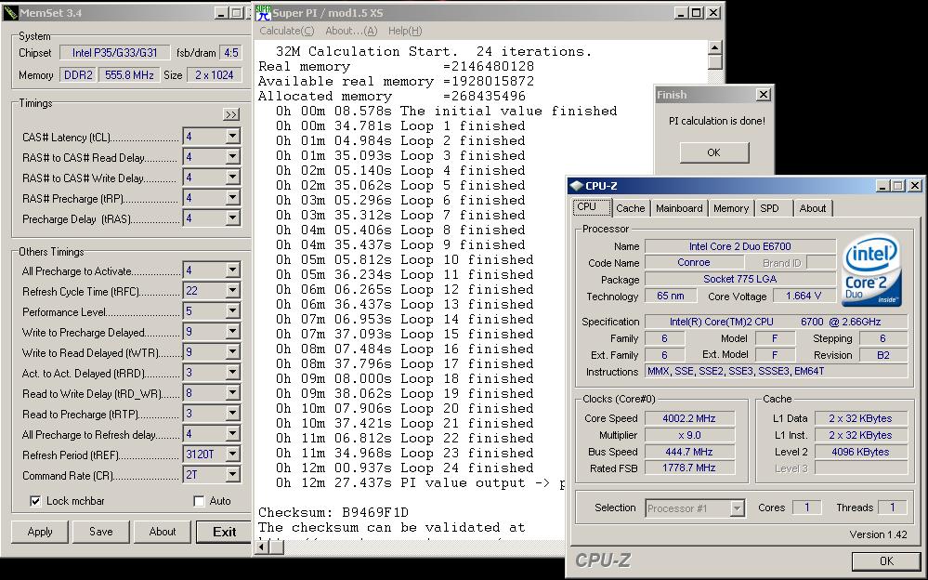Click the Level 2 cache value 4096 KBytes
Viewport: 928px width, 580px height.
(860, 452)
